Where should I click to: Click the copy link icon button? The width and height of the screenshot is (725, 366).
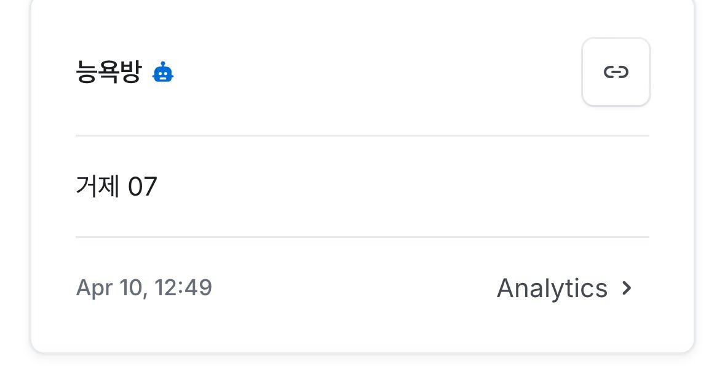(616, 72)
